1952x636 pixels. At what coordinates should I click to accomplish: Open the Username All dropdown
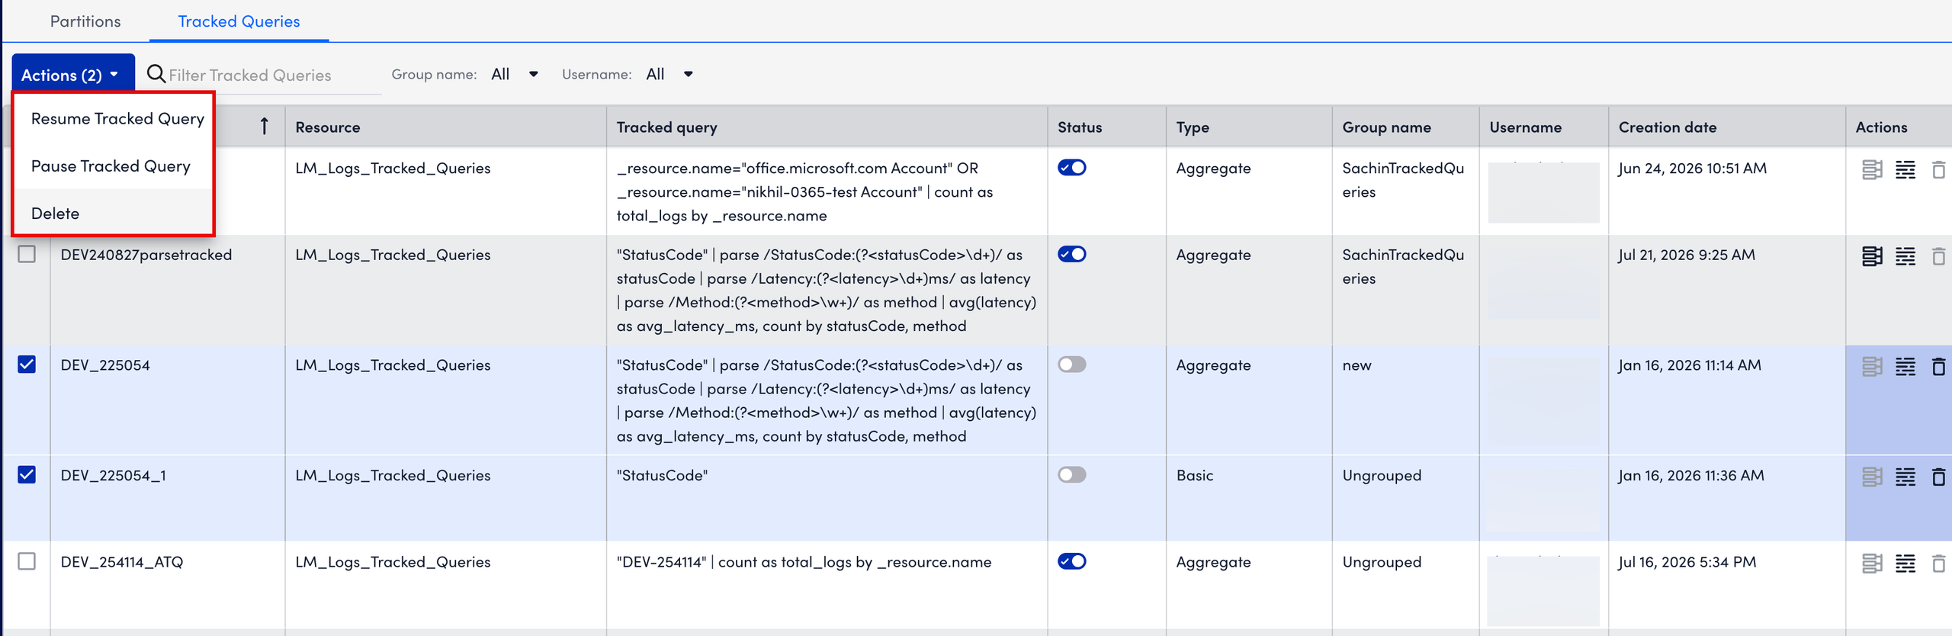669,74
